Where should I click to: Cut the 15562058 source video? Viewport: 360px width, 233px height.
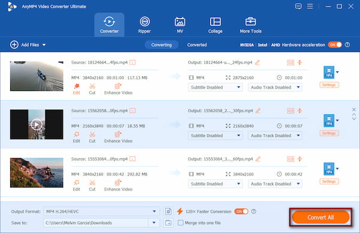[92, 137]
